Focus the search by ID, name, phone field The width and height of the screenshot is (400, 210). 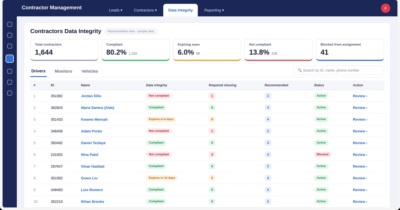338,70
